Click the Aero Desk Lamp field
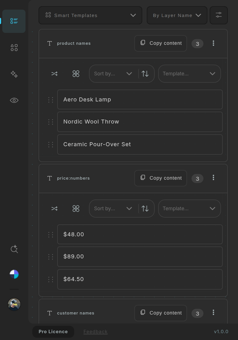Viewport: 238px width, 340px height. point(140,99)
